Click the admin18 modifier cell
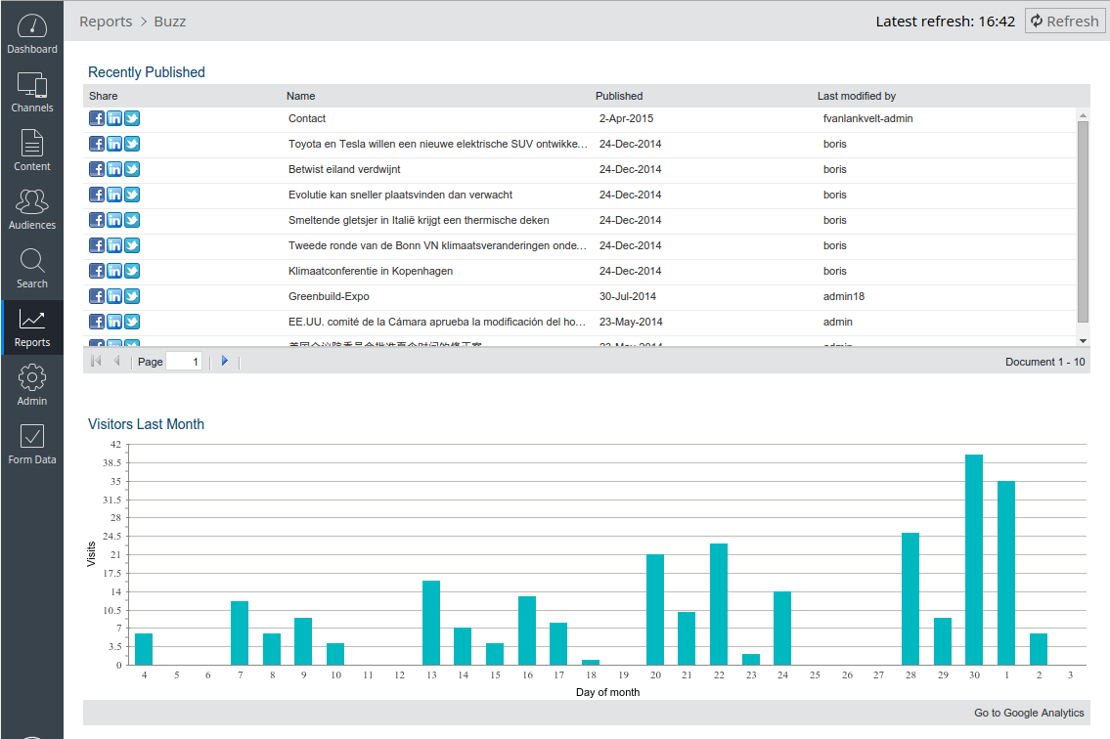This screenshot has width=1110, height=739. point(844,297)
